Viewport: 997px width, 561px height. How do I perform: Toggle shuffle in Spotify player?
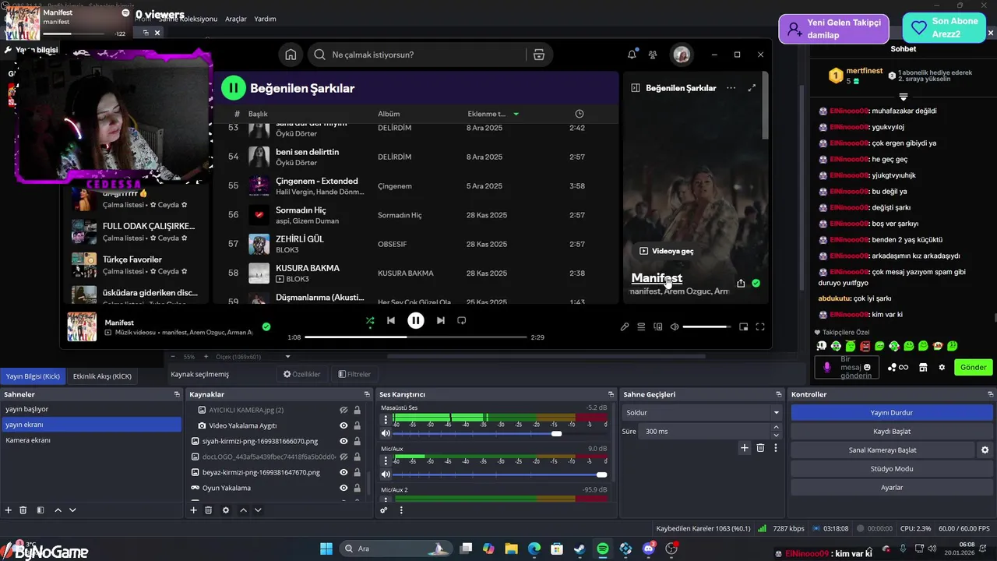point(370,320)
